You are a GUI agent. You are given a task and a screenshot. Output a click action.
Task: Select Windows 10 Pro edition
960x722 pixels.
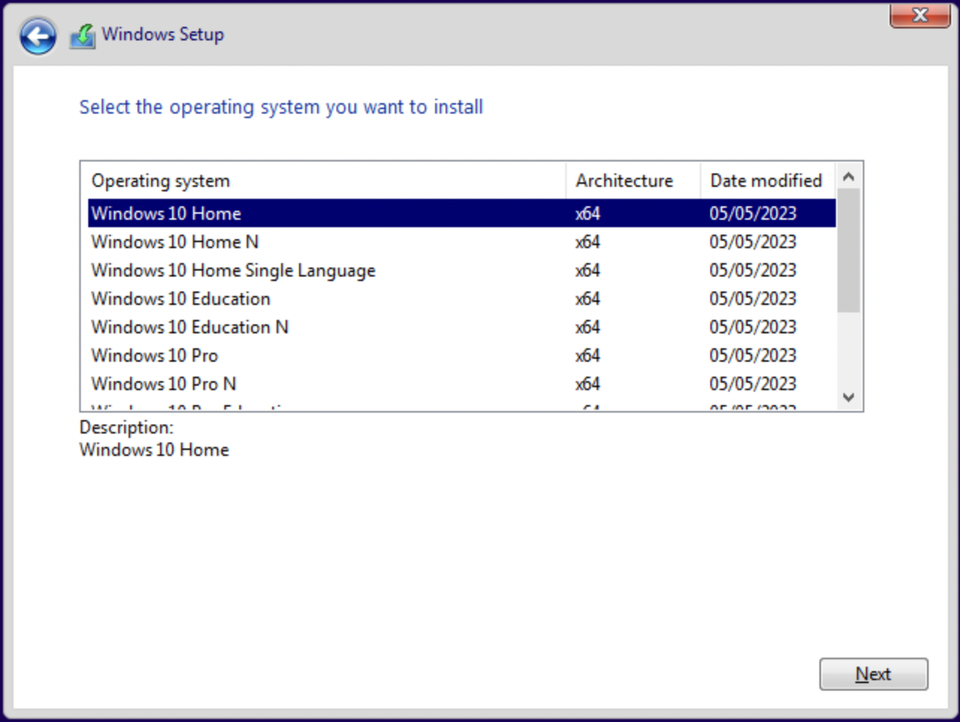pos(155,356)
